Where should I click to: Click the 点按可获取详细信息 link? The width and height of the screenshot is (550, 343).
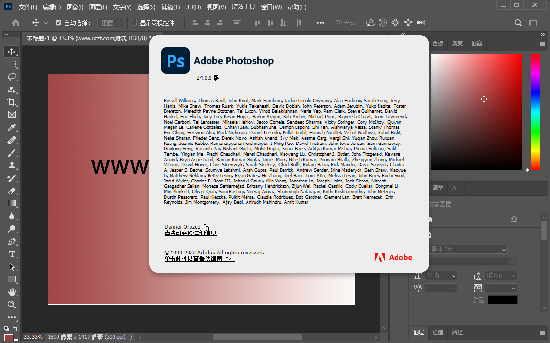(x=190, y=233)
